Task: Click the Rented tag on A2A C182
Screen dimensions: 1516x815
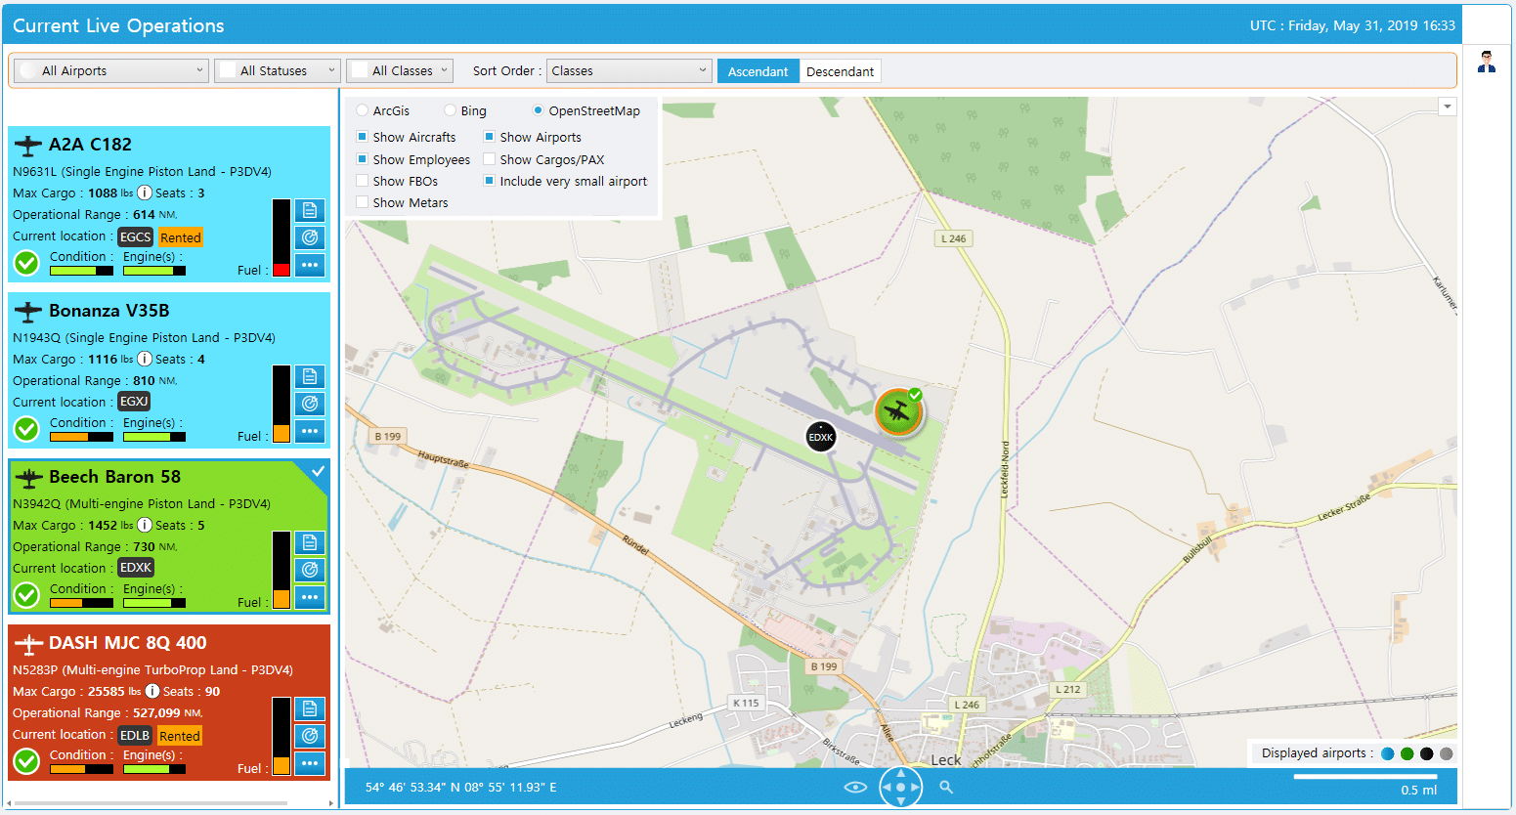Action: click(180, 237)
